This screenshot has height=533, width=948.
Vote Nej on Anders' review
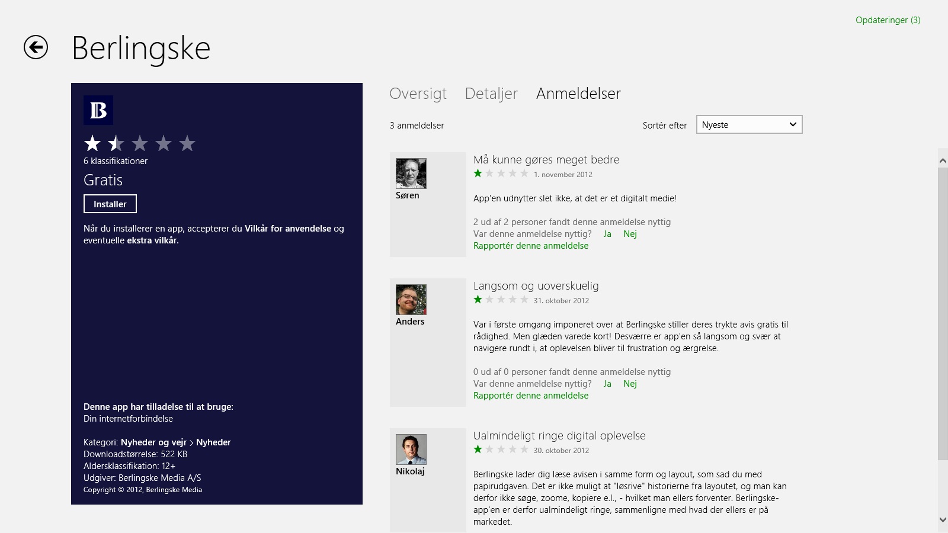click(x=630, y=384)
